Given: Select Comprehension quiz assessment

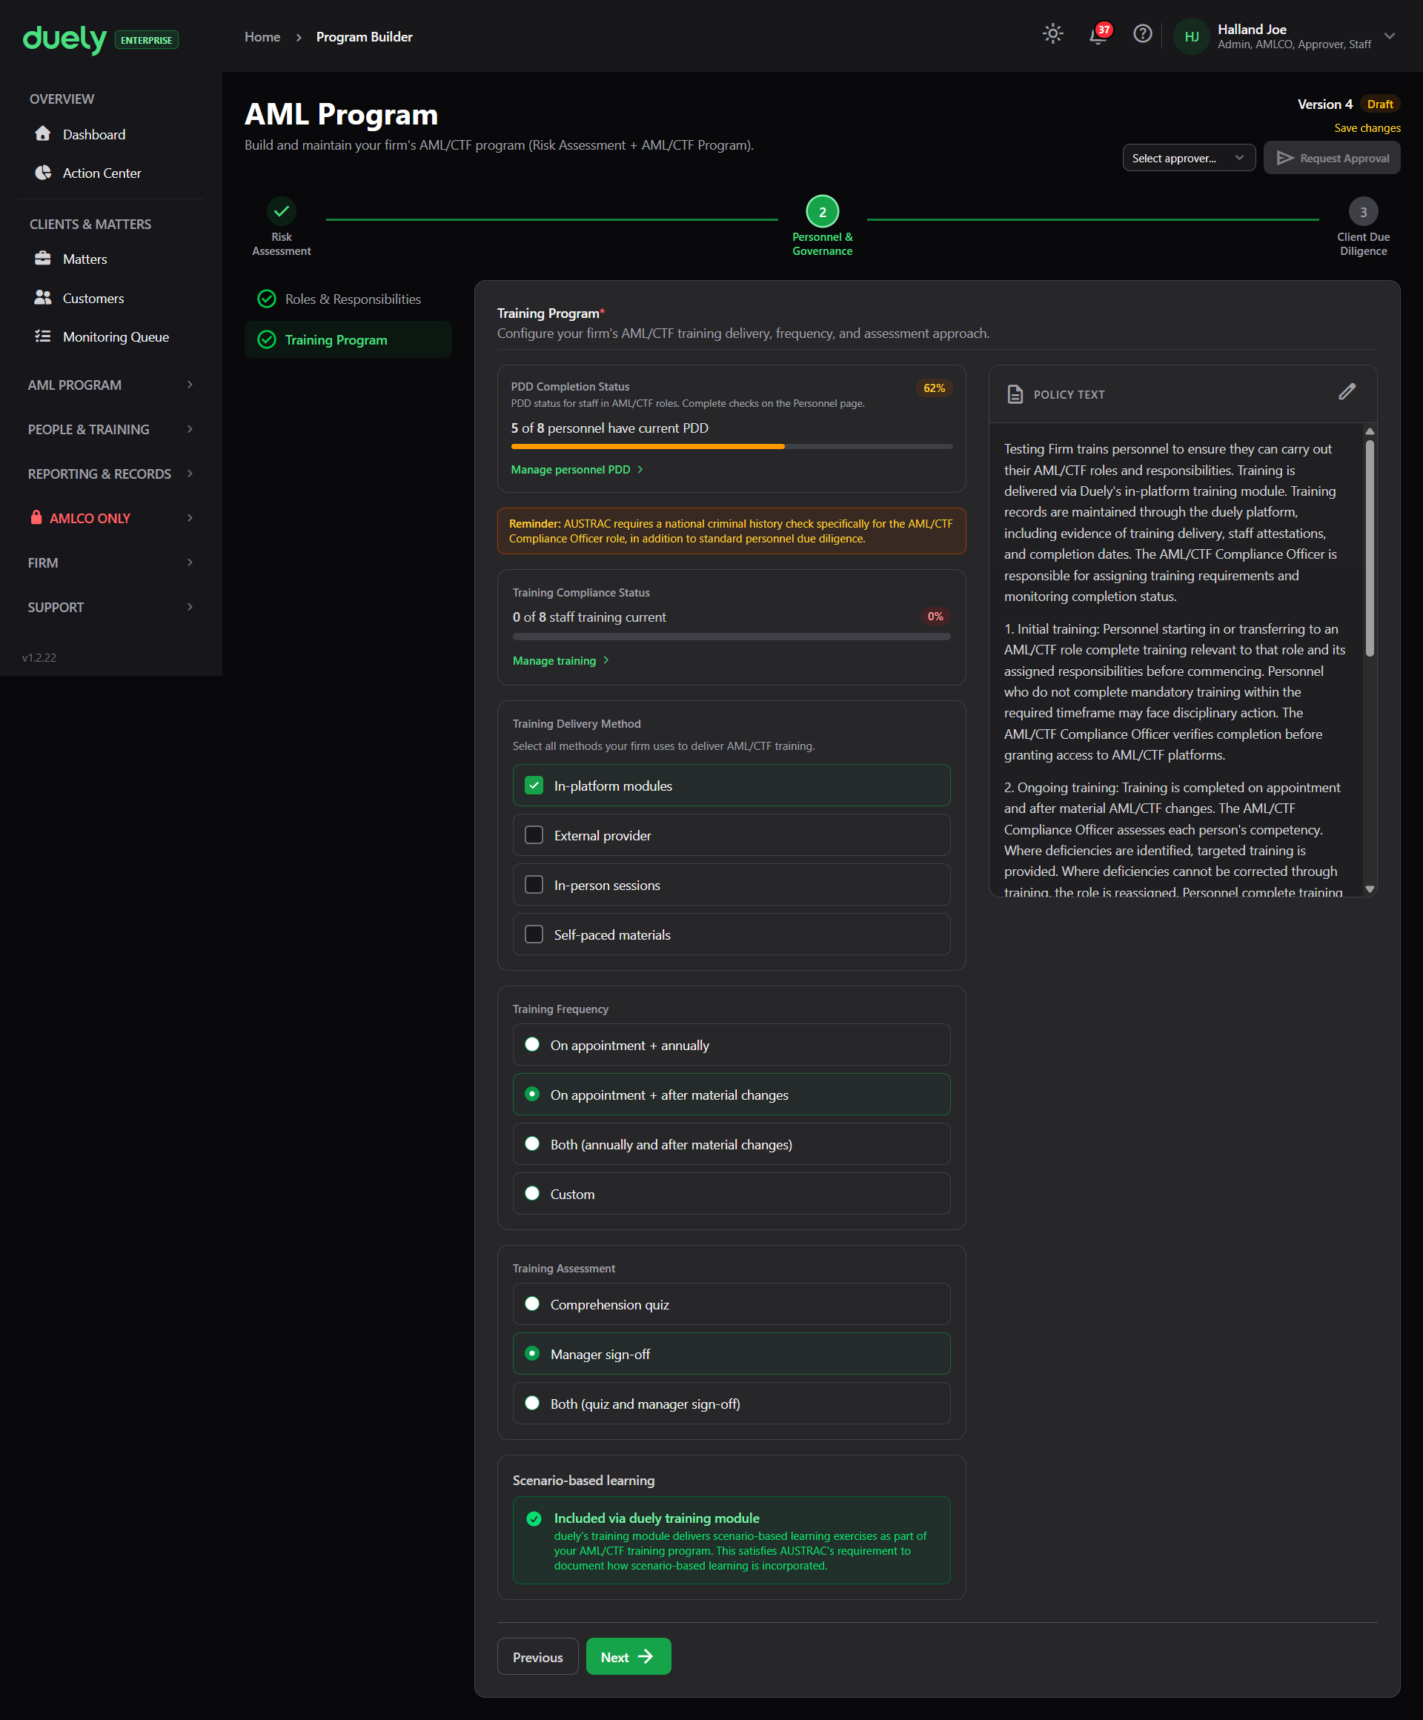Looking at the screenshot, I should coord(732,1304).
